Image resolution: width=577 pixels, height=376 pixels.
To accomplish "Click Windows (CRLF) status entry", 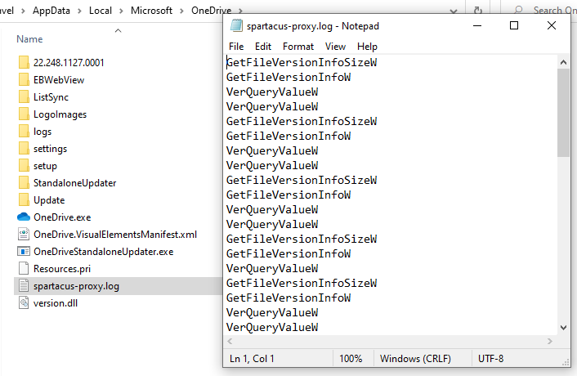I will tap(415, 358).
